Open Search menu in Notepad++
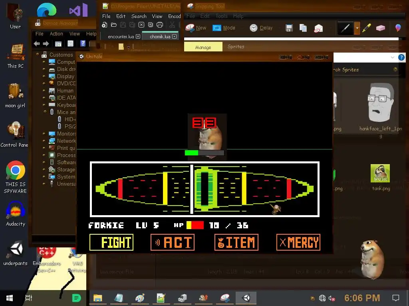This screenshot has width=409, height=306. (139, 16)
